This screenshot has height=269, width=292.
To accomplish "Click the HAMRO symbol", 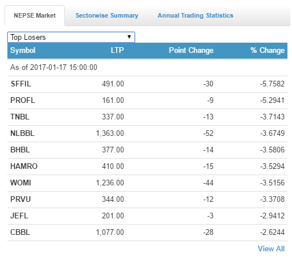I will (x=24, y=166).
